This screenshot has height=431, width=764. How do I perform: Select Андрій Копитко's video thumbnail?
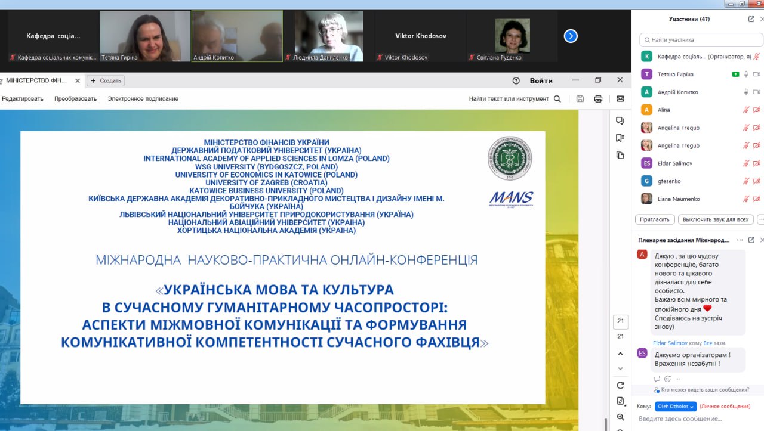click(x=237, y=36)
